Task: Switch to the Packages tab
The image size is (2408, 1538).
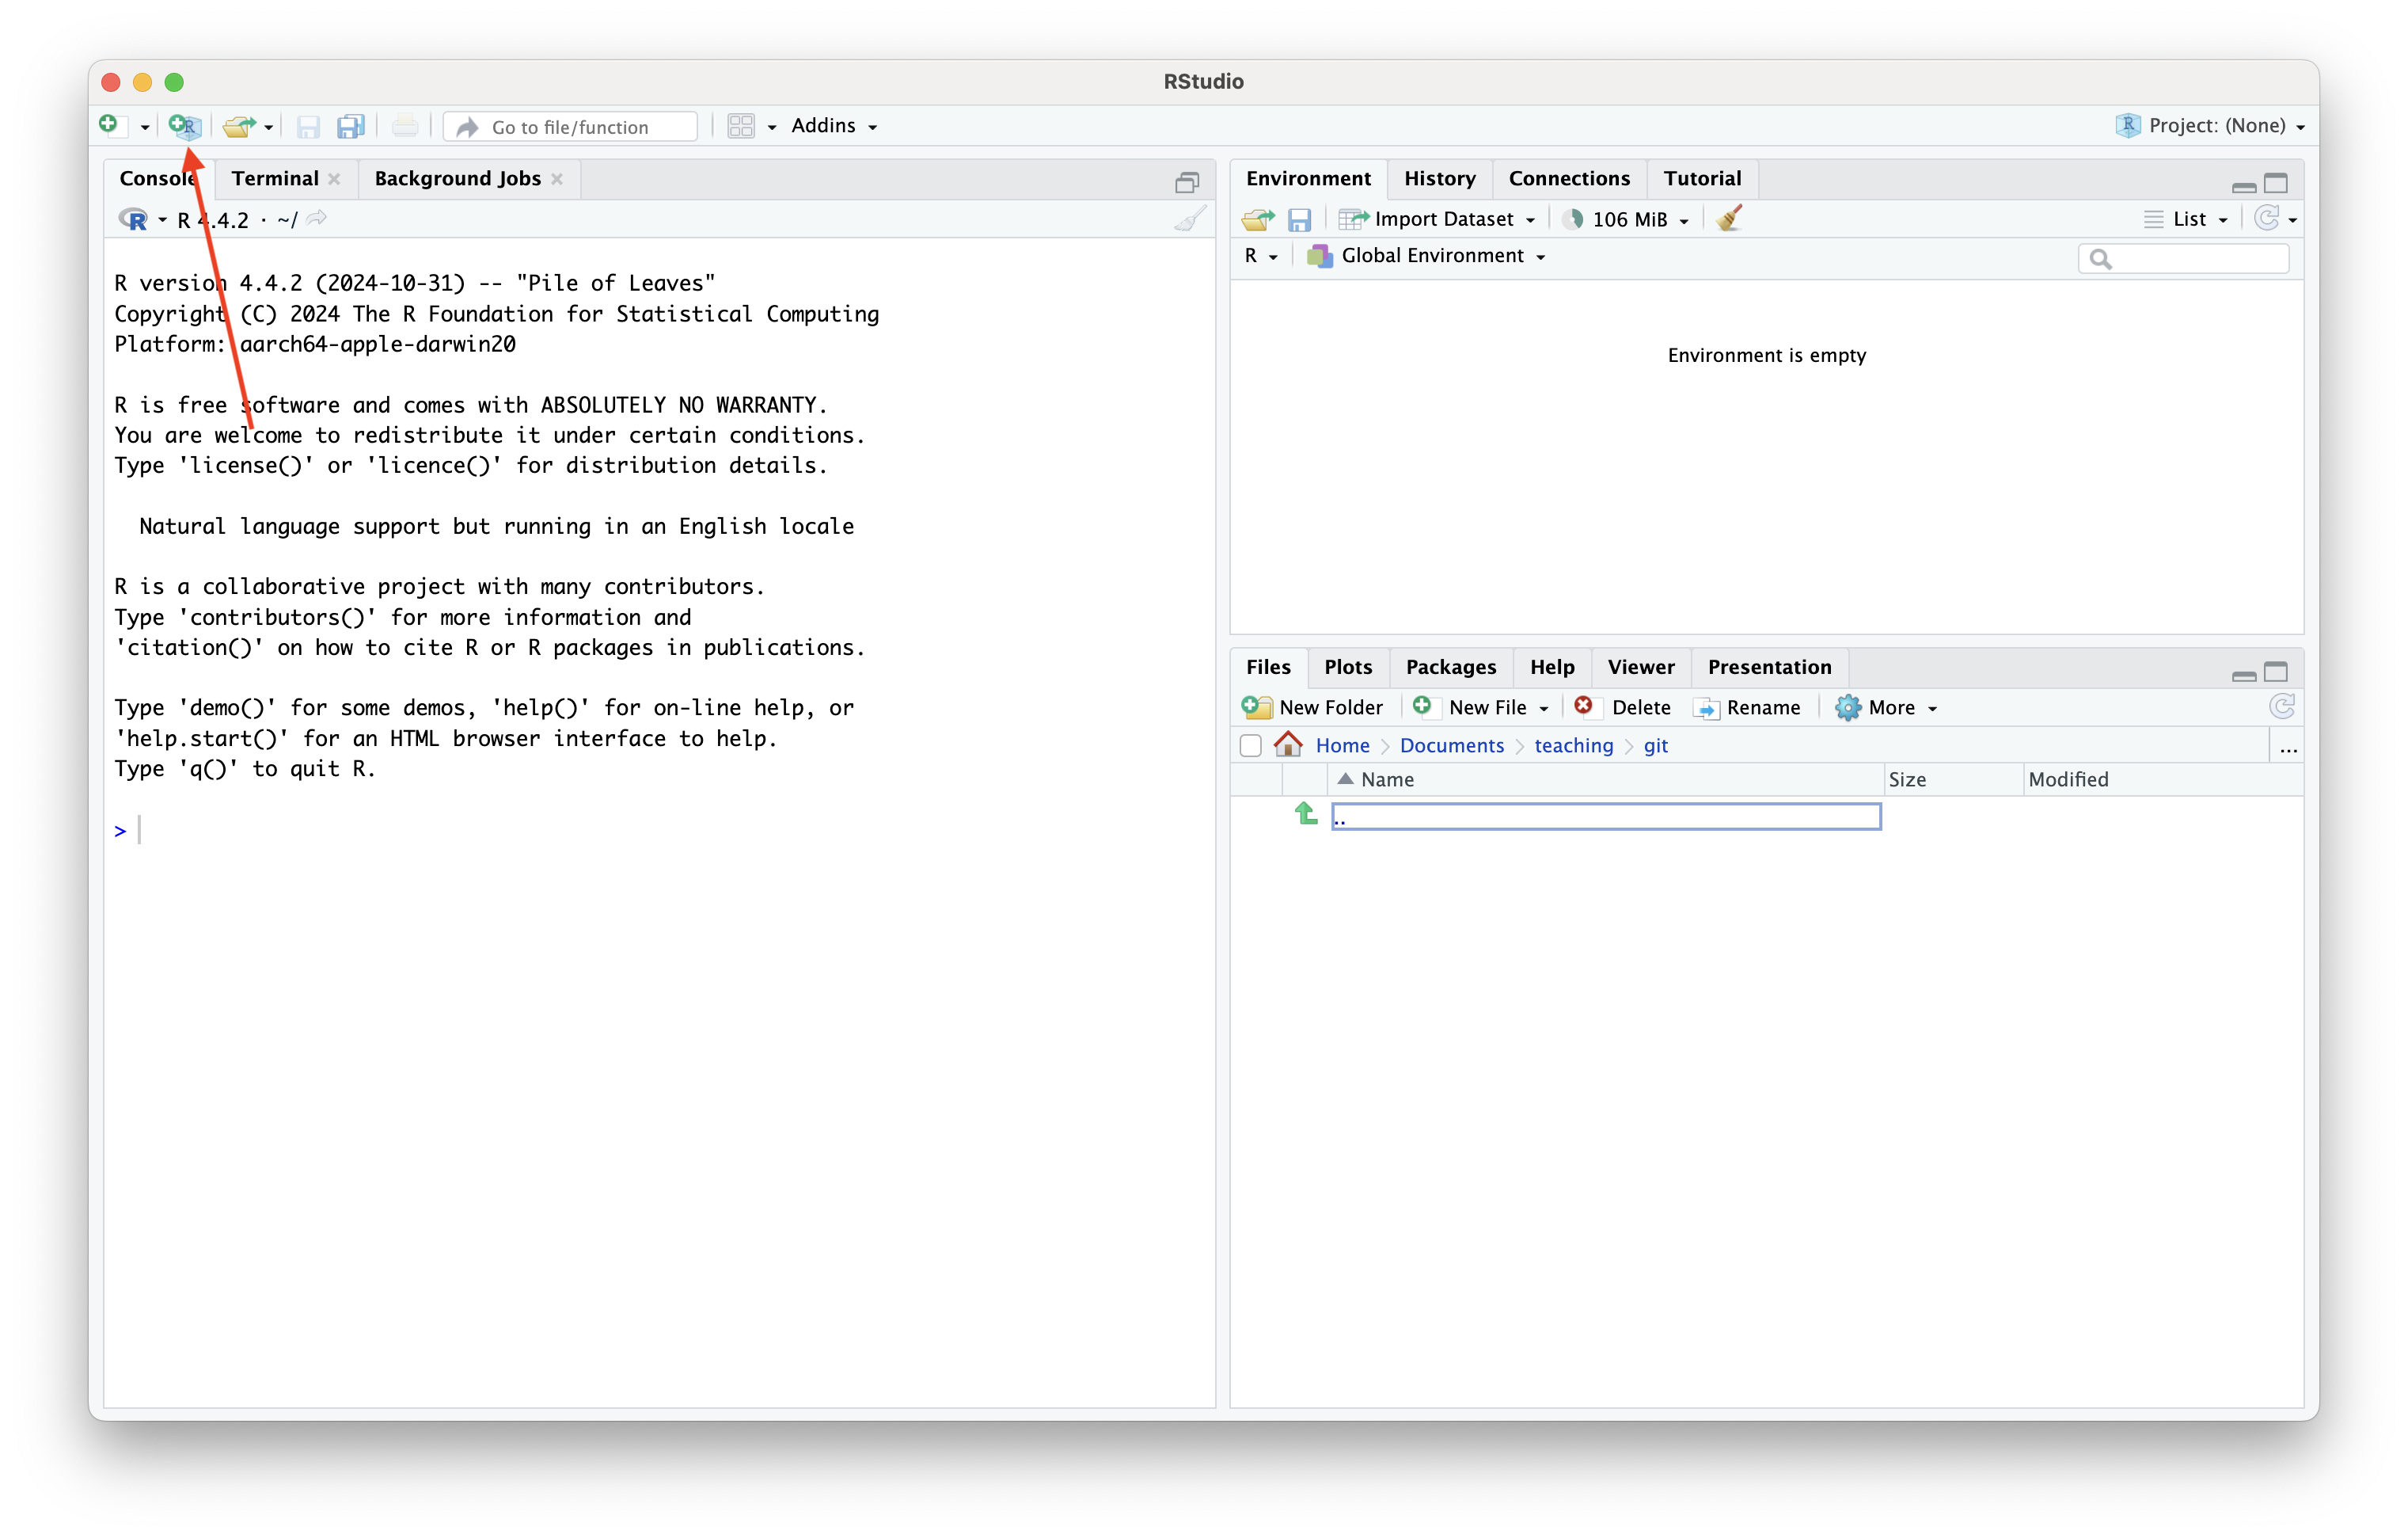Action: [1450, 666]
